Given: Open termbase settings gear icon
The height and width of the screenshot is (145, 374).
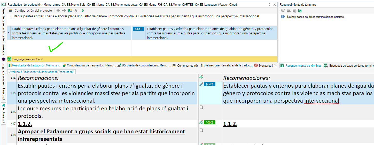Looking at the screenshot, I should (294, 11).
